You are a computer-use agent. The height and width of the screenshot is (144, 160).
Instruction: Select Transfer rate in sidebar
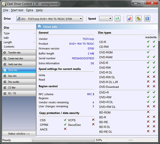point(19,52)
